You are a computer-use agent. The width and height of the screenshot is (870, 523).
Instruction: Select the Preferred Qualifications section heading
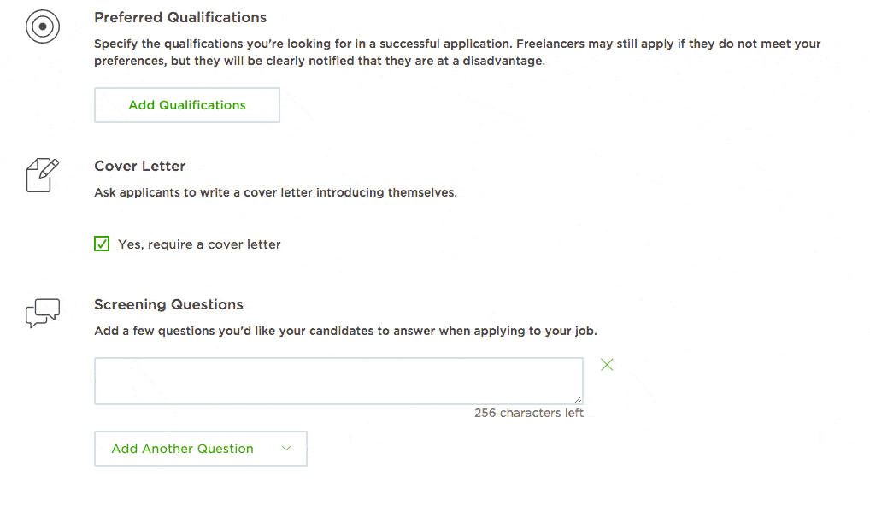pyautogui.click(x=180, y=17)
